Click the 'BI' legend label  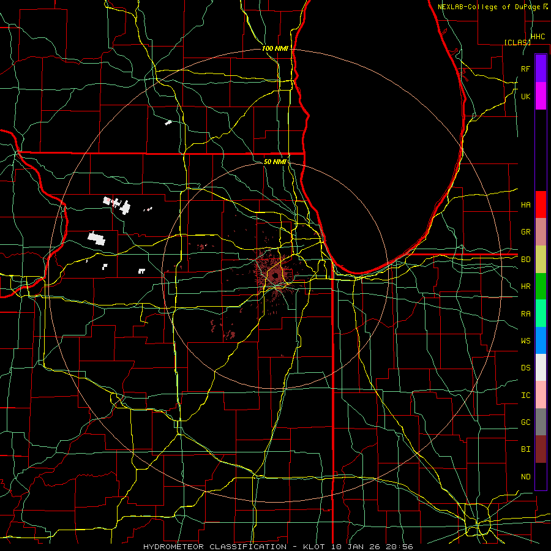(x=525, y=449)
